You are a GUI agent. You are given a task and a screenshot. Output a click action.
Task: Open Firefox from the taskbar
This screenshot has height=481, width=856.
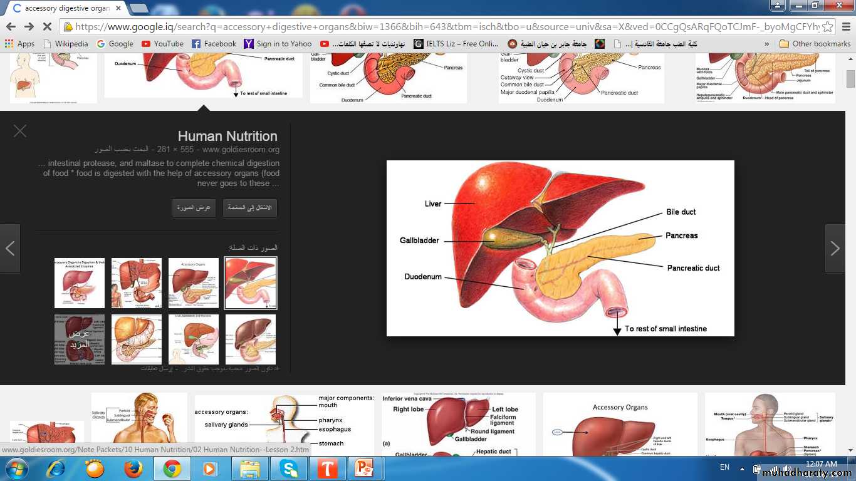coord(133,468)
